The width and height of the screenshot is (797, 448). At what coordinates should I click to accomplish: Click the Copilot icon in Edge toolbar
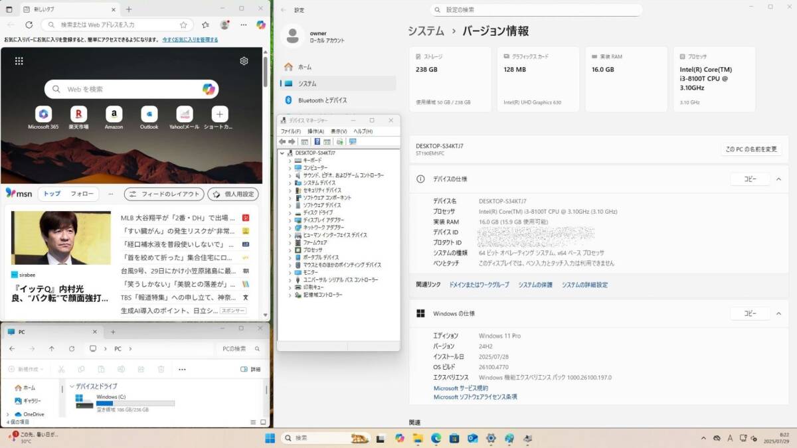[x=261, y=25]
